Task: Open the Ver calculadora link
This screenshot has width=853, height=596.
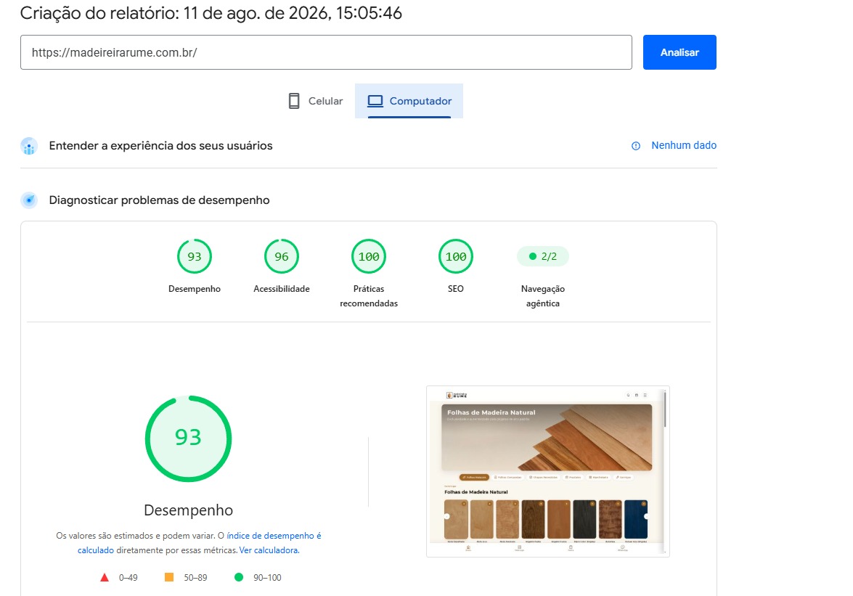Action: coord(268,550)
